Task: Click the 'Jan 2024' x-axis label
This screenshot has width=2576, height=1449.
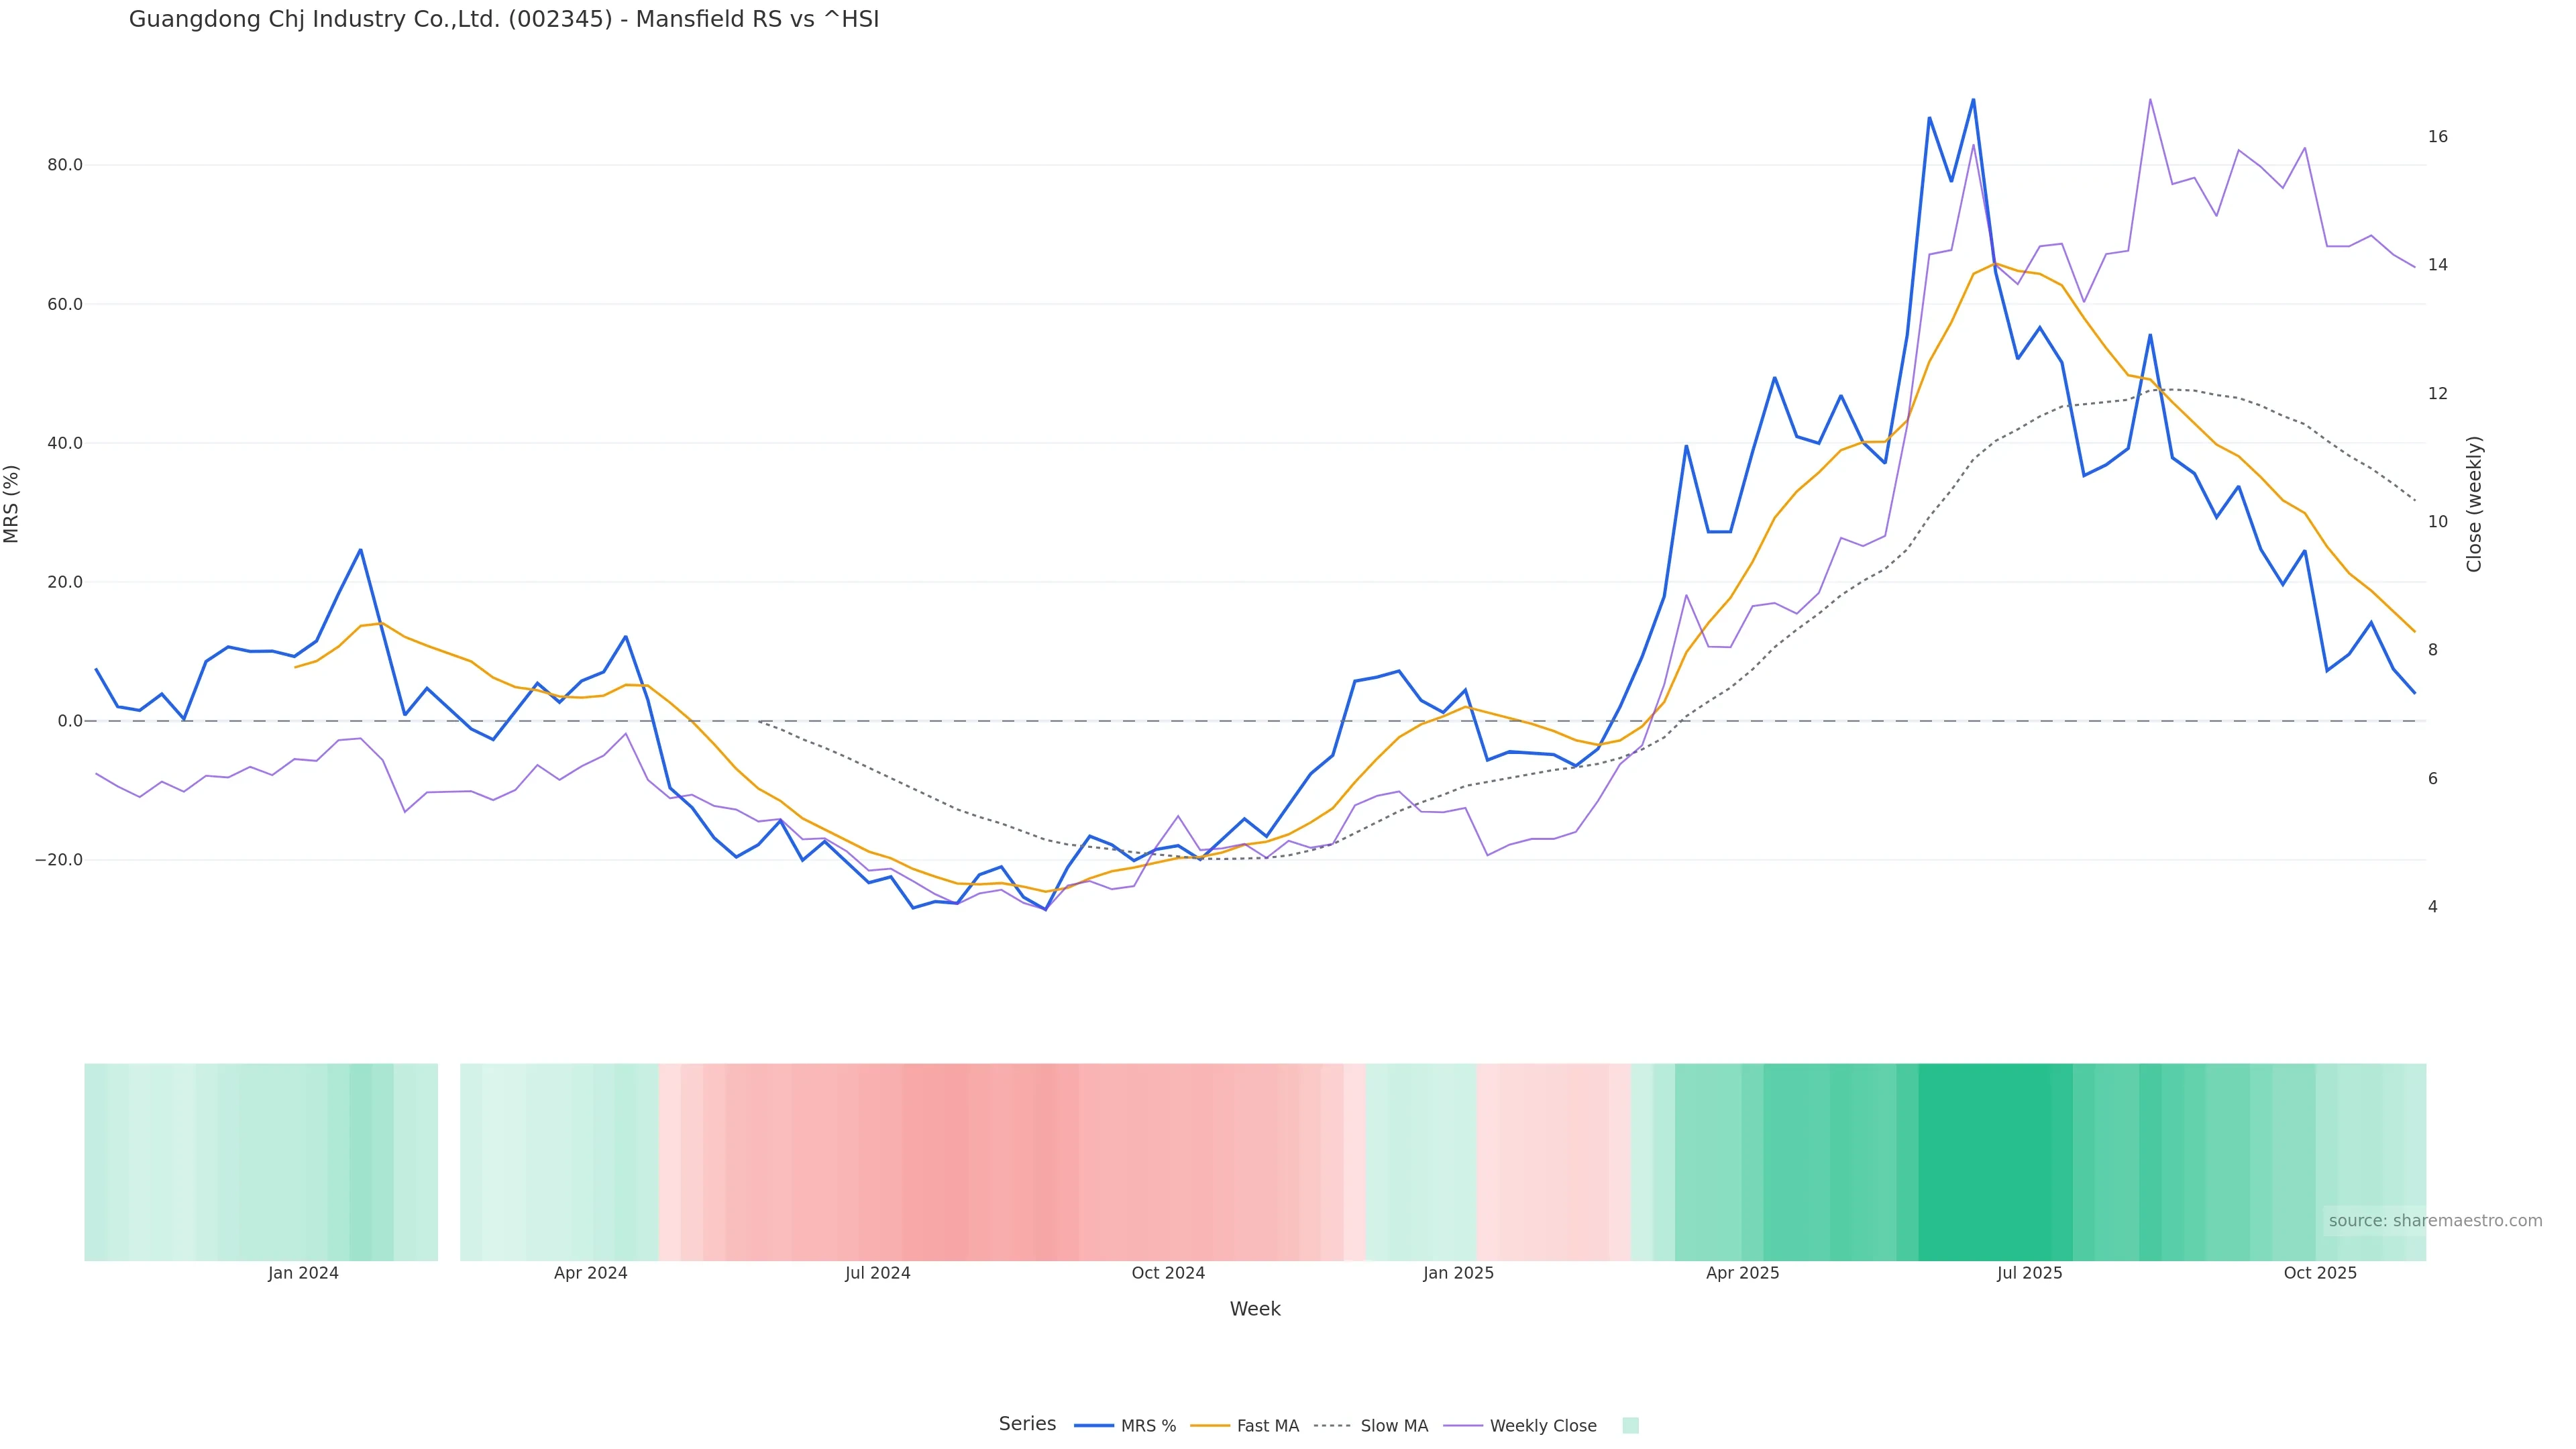Action: point(303,1273)
